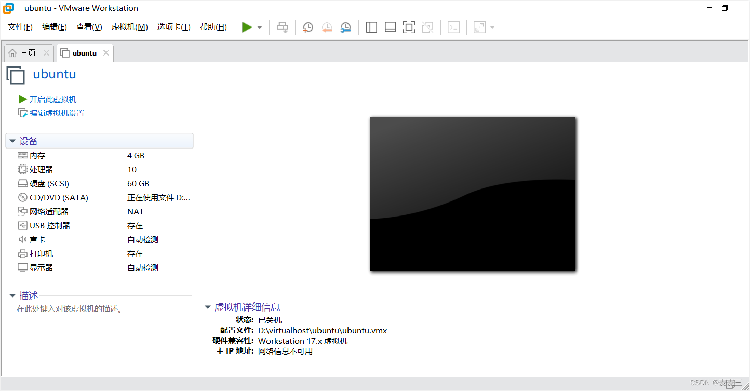Click the 处理器 processor icon
This screenshot has width=750, height=391.
click(22, 169)
